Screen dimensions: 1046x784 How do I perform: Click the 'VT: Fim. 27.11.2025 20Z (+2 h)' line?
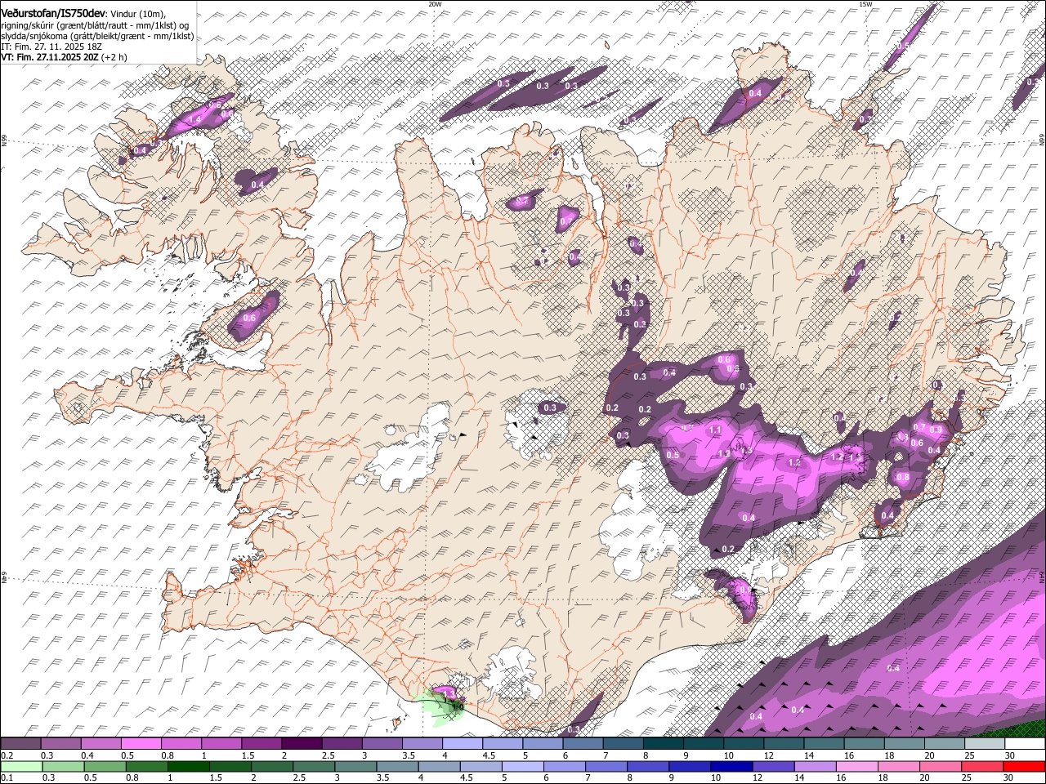64,57
